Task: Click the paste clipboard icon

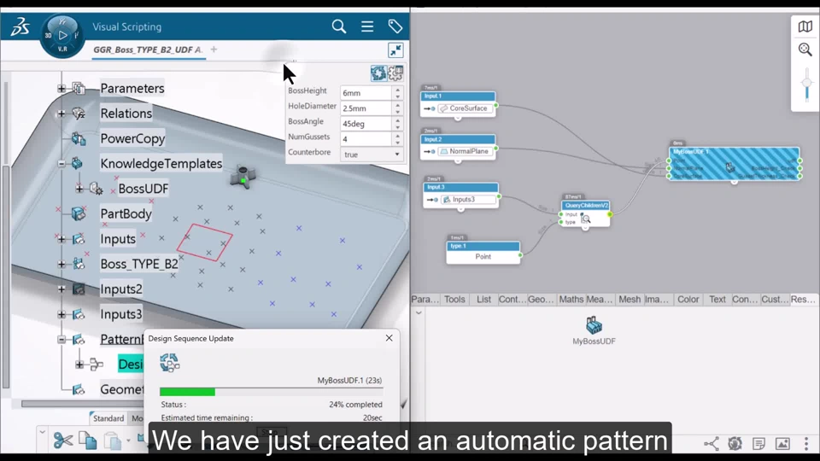Action: click(x=112, y=441)
